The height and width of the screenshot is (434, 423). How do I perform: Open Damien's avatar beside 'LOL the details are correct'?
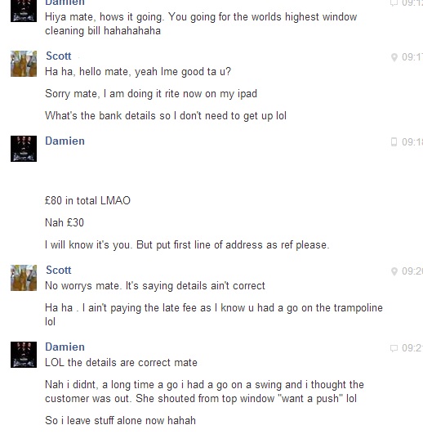click(24, 355)
